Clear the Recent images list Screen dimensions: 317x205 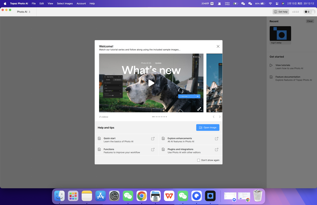tap(310, 21)
